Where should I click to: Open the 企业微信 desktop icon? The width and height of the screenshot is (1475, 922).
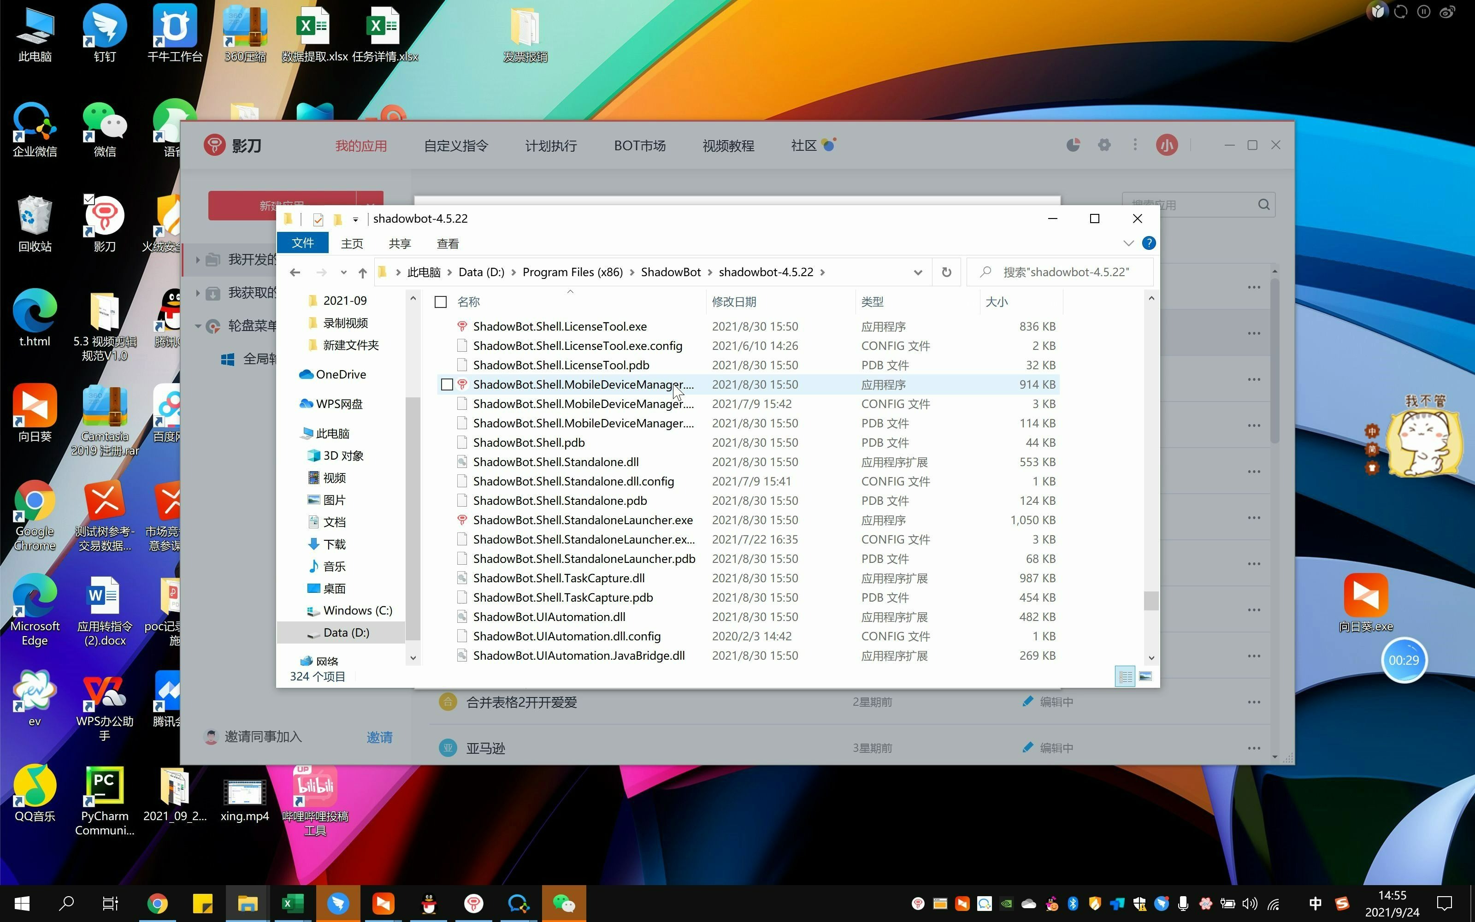tap(35, 129)
